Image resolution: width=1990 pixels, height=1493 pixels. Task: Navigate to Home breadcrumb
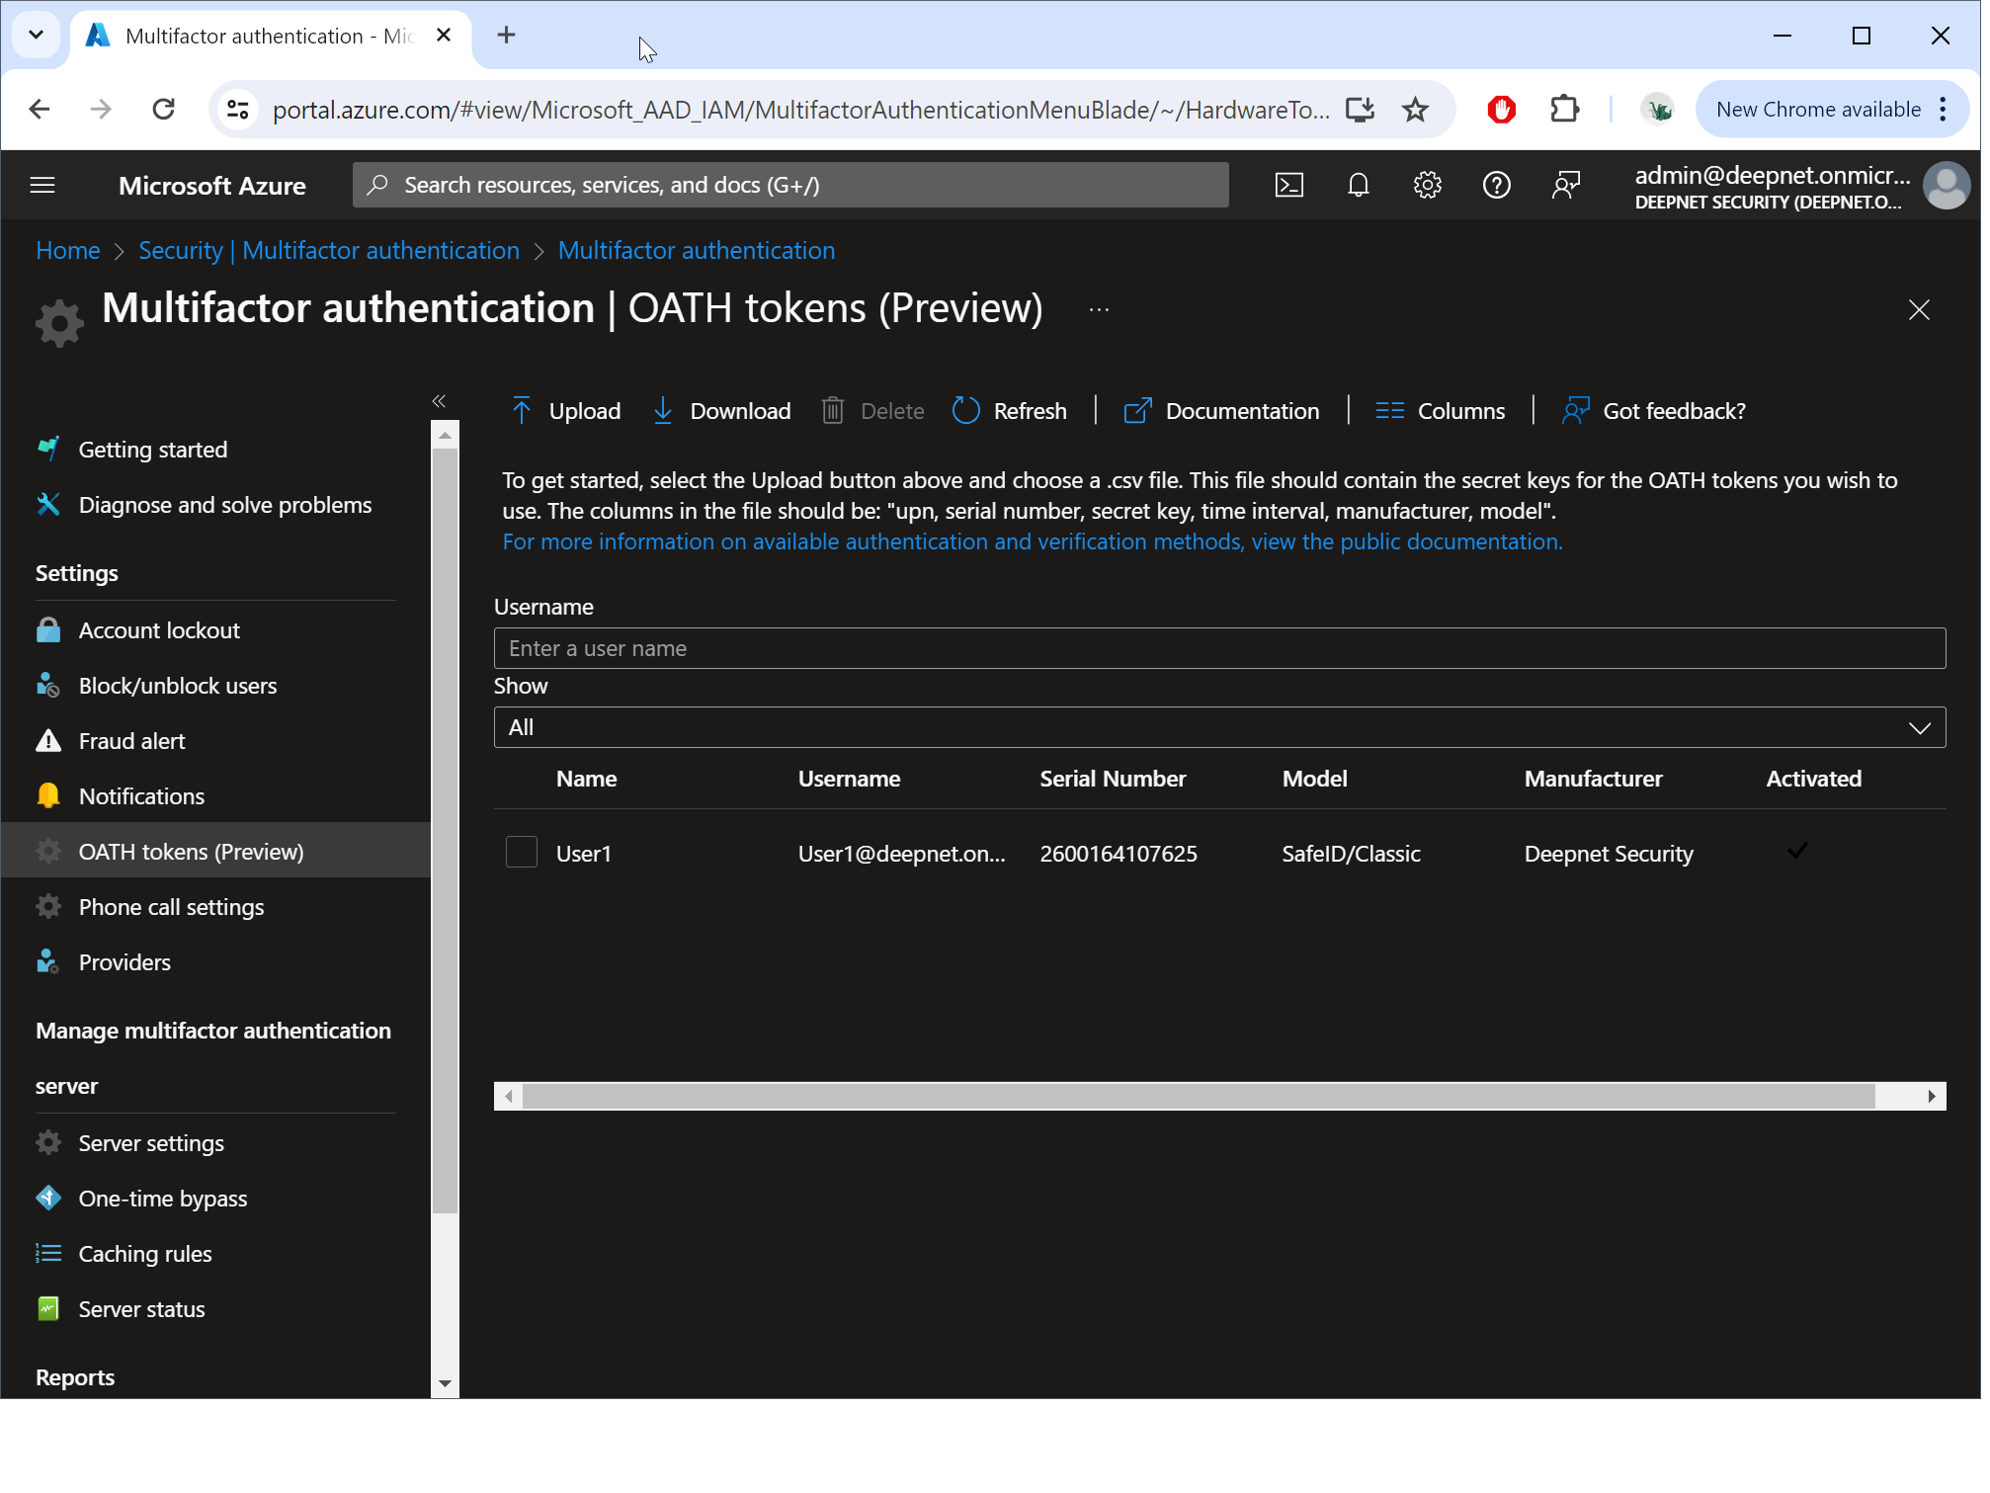point(67,251)
